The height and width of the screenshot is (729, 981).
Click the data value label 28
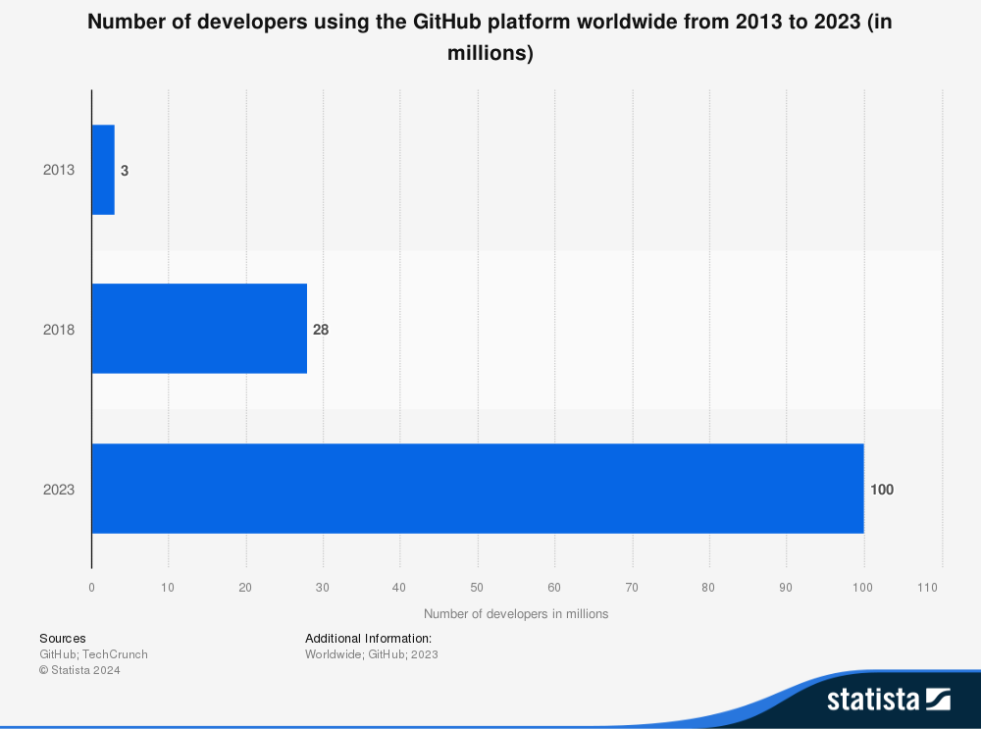click(321, 329)
